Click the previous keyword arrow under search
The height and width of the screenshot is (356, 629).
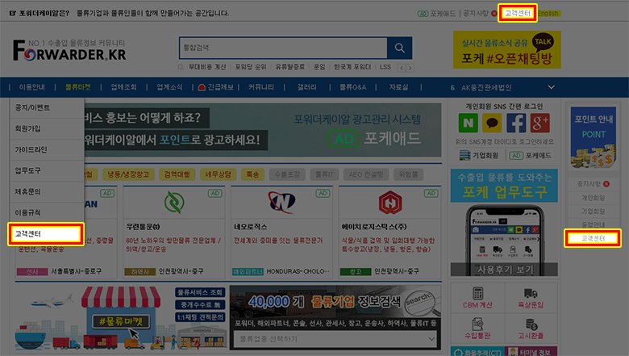[x=402, y=68]
